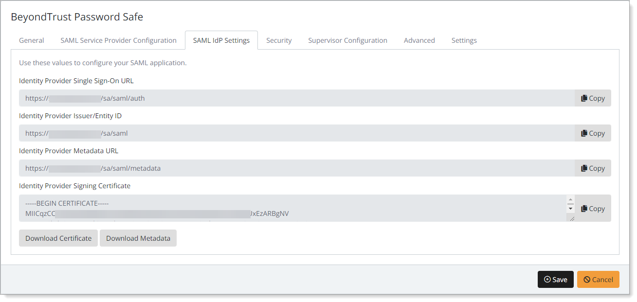The image size is (637, 302).
Task: Select the SAML IdP Settings tab
Action: (x=221, y=40)
